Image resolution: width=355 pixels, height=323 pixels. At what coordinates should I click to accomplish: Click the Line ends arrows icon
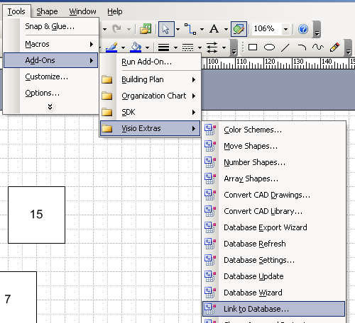(x=212, y=47)
